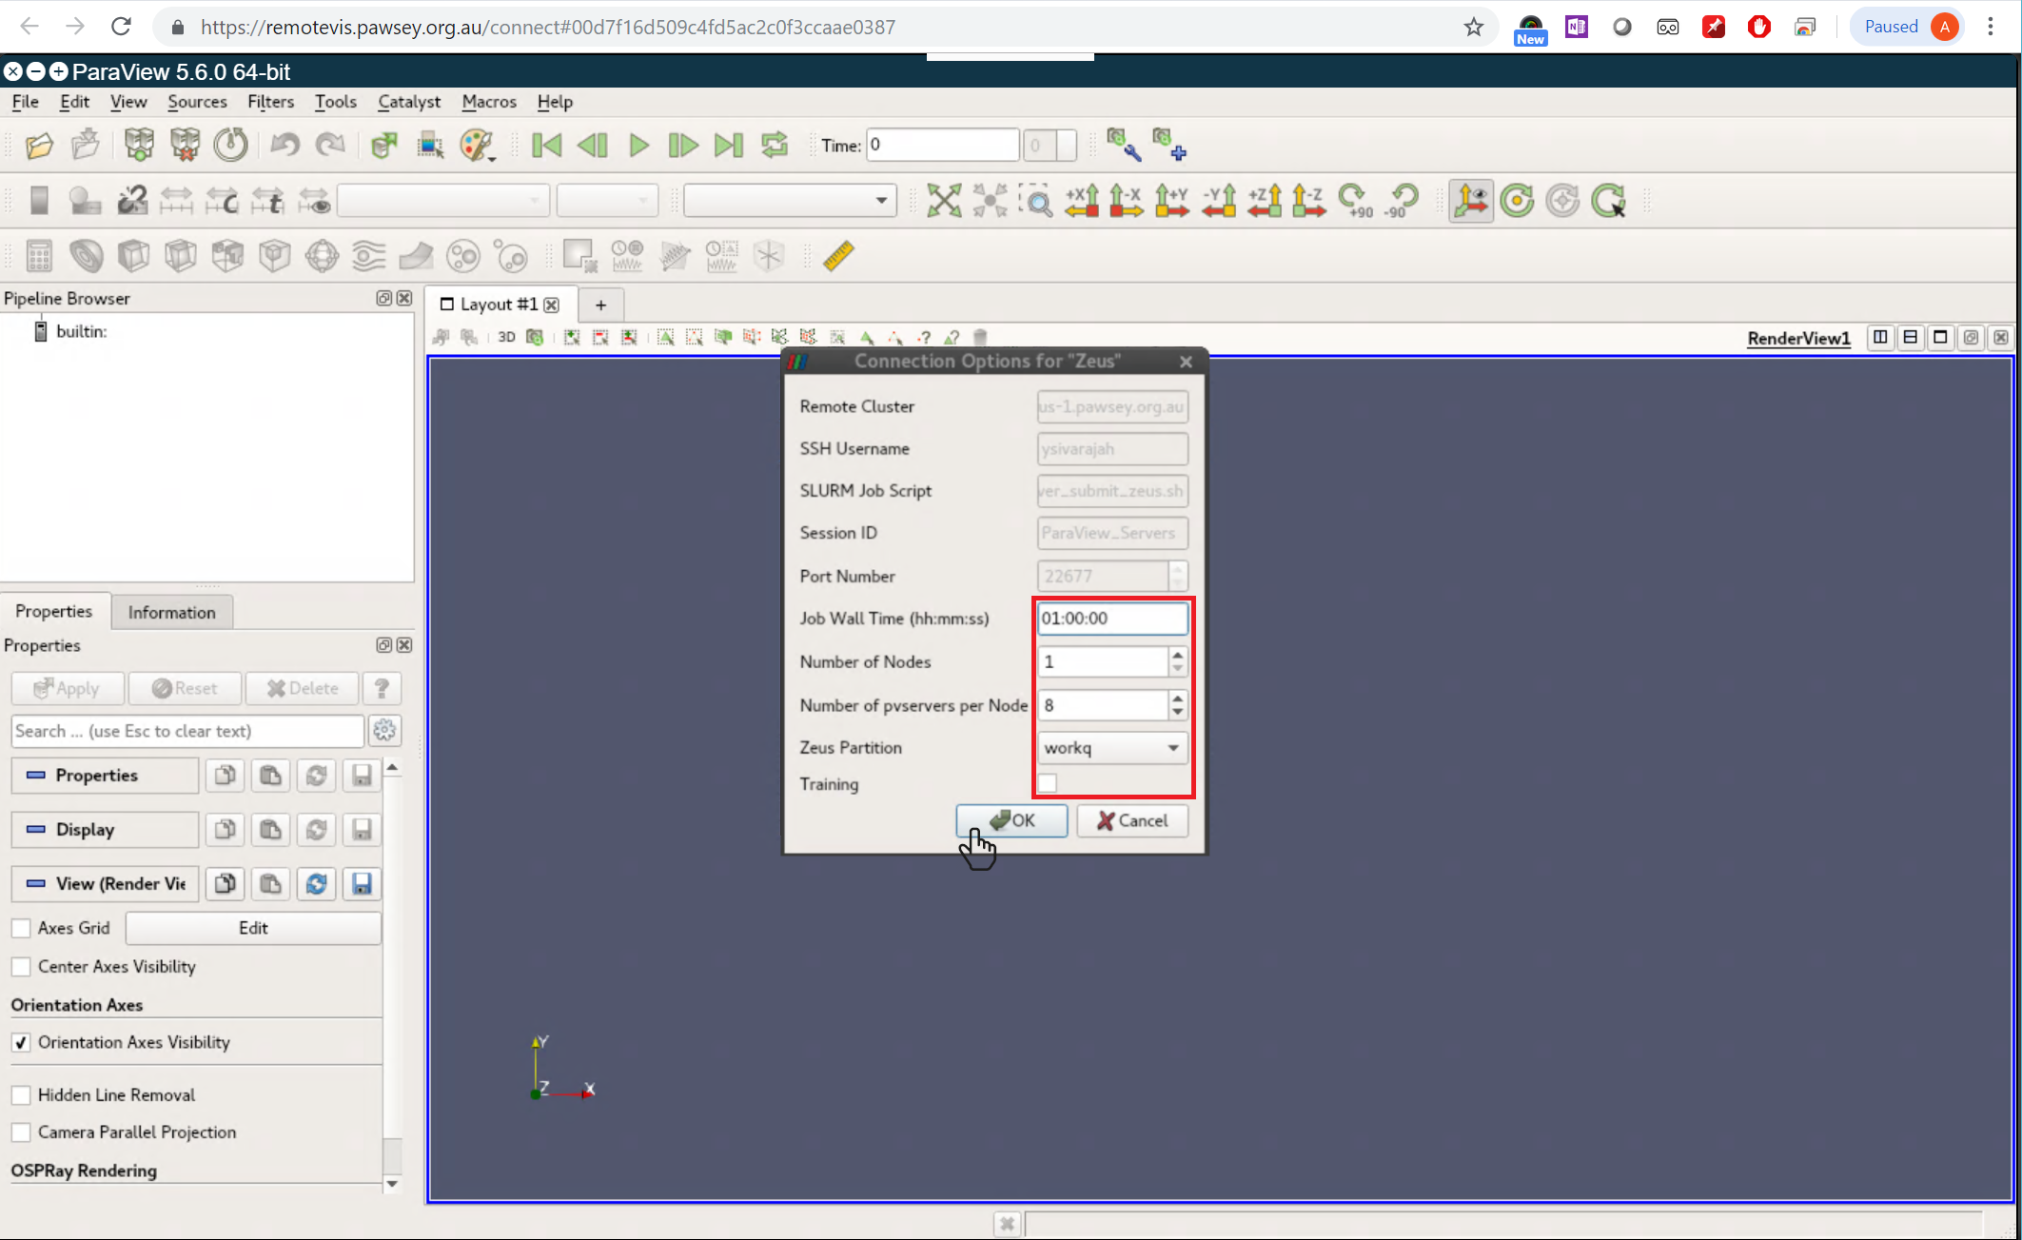Click the Connect to server icon
The height and width of the screenshot is (1240, 2022).
click(139, 146)
